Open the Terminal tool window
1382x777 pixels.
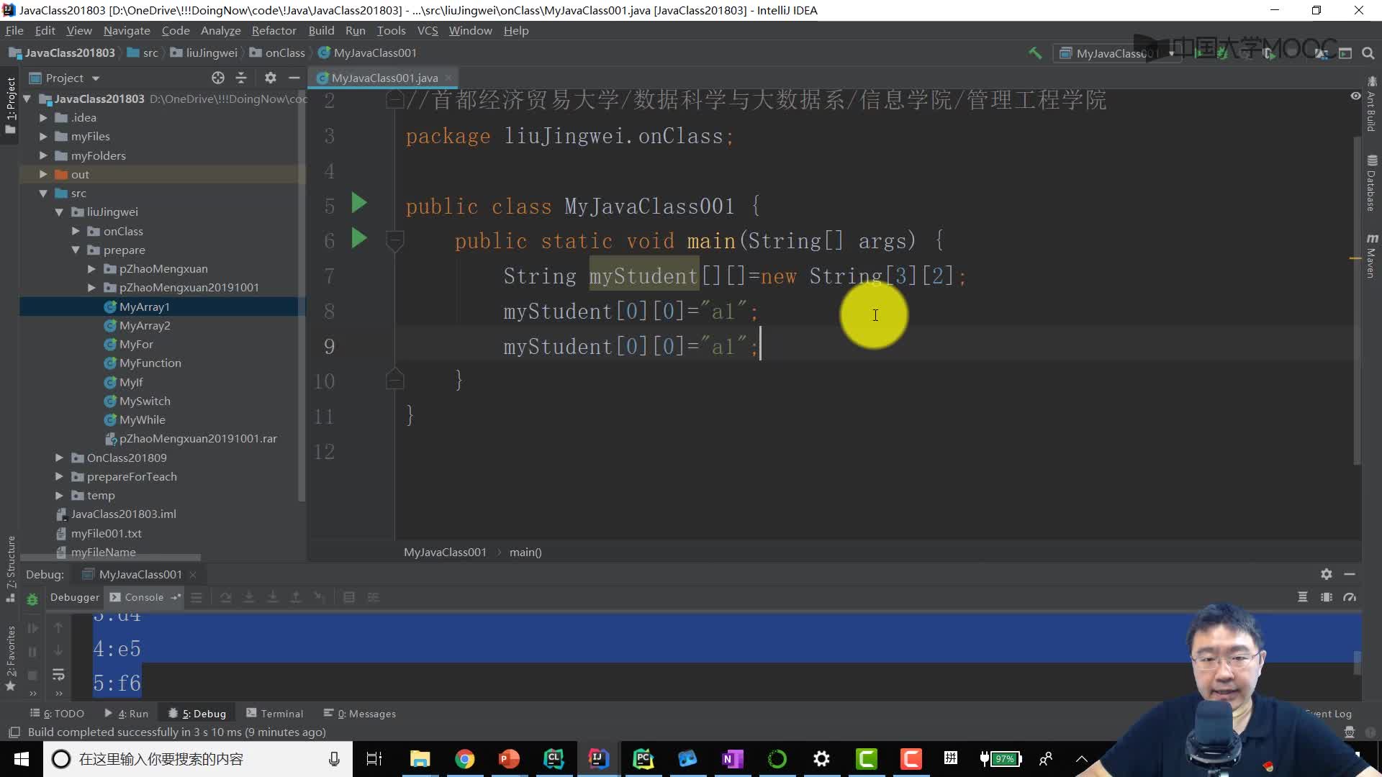point(274,714)
